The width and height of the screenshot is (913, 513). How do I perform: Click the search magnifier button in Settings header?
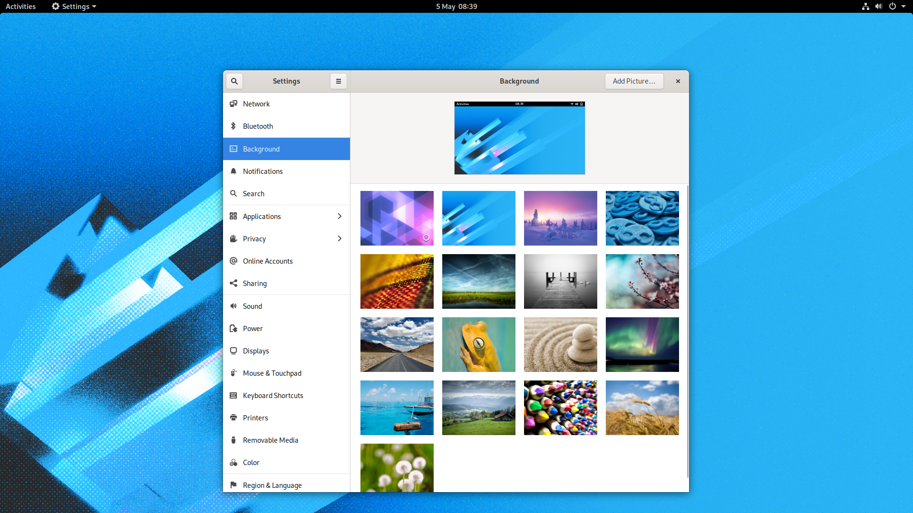pos(234,81)
